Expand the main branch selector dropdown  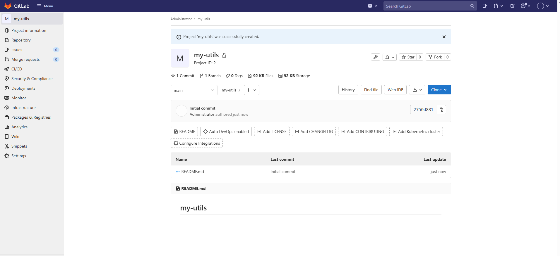click(194, 90)
